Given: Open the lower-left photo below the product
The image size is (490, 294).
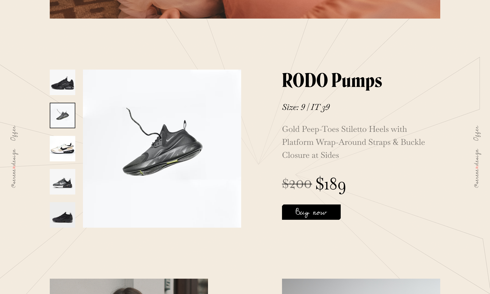Looking at the screenshot, I should (x=129, y=286).
